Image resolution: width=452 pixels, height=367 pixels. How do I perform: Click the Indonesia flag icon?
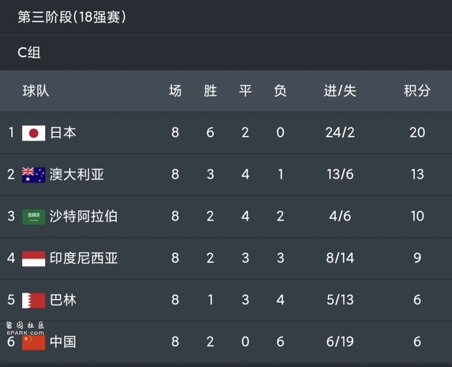[x=33, y=259]
